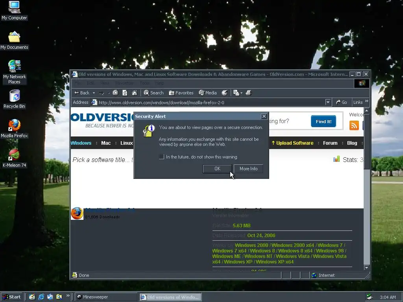The width and height of the screenshot is (403, 302).
Task: Open the Forum link
Action: (x=330, y=143)
